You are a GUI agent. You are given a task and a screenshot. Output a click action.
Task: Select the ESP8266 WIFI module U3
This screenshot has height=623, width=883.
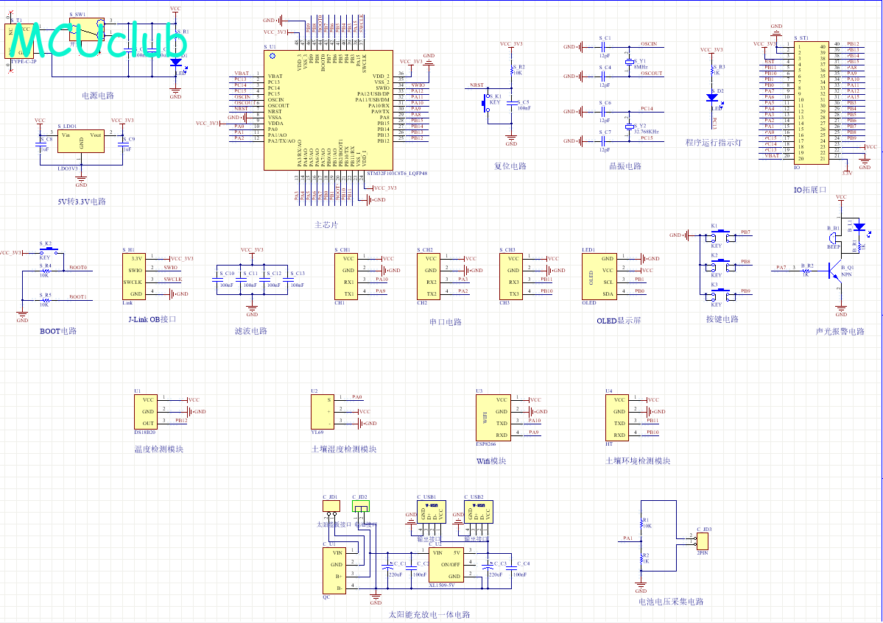[x=493, y=418]
